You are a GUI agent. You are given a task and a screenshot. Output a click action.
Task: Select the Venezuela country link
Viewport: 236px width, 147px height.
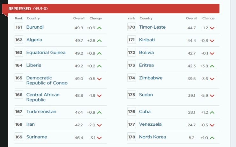click(150, 124)
